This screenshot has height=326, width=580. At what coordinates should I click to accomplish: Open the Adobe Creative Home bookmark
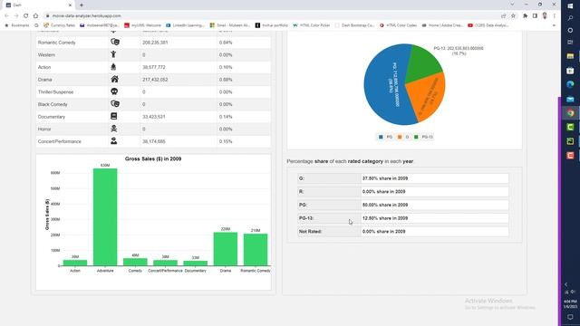(x=442, y=25)
